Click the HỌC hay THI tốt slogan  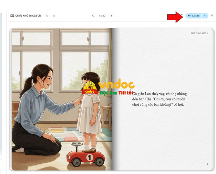tap(116, 93)
